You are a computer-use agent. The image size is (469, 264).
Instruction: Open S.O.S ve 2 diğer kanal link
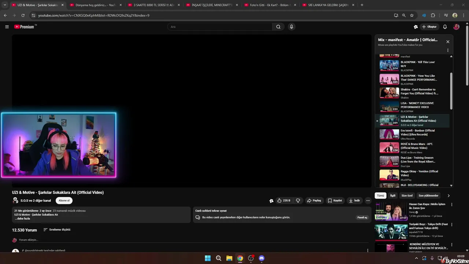[36, 201]
